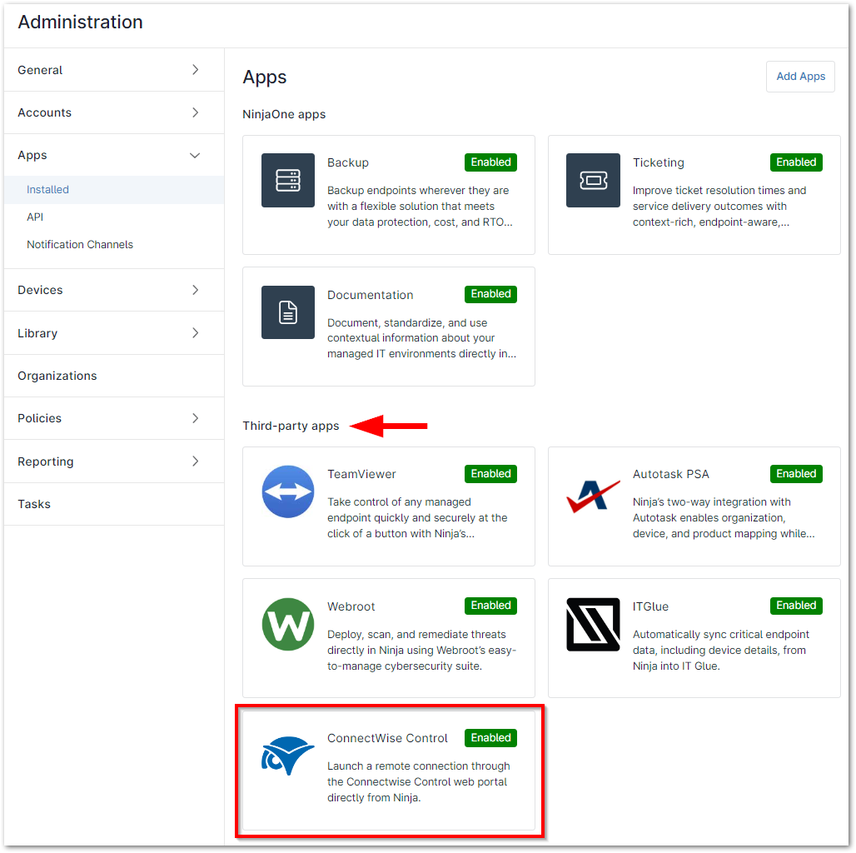
Task: Select the highlighted Installed entry
Action: (47, 189)
